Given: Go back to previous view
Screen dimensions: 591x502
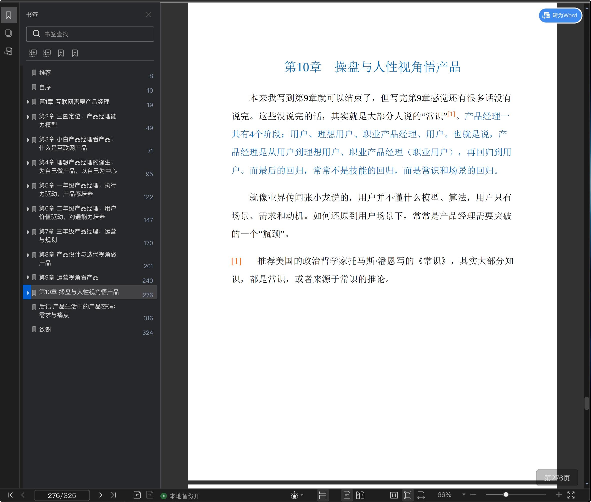Looking at the screenshot, I should (137, 495).
